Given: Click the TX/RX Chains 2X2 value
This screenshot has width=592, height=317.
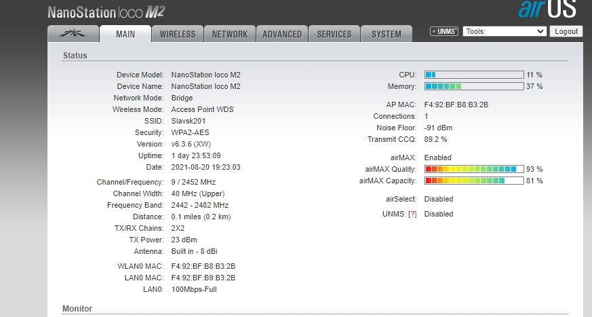Looking at the screenshot, I should 178,228.
